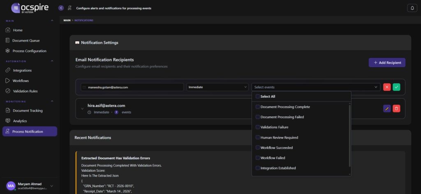The height and width of the screenshot is (194, 421).
Task: Click the envelope icon beside Notification Settings
Action: pos(77,43)
